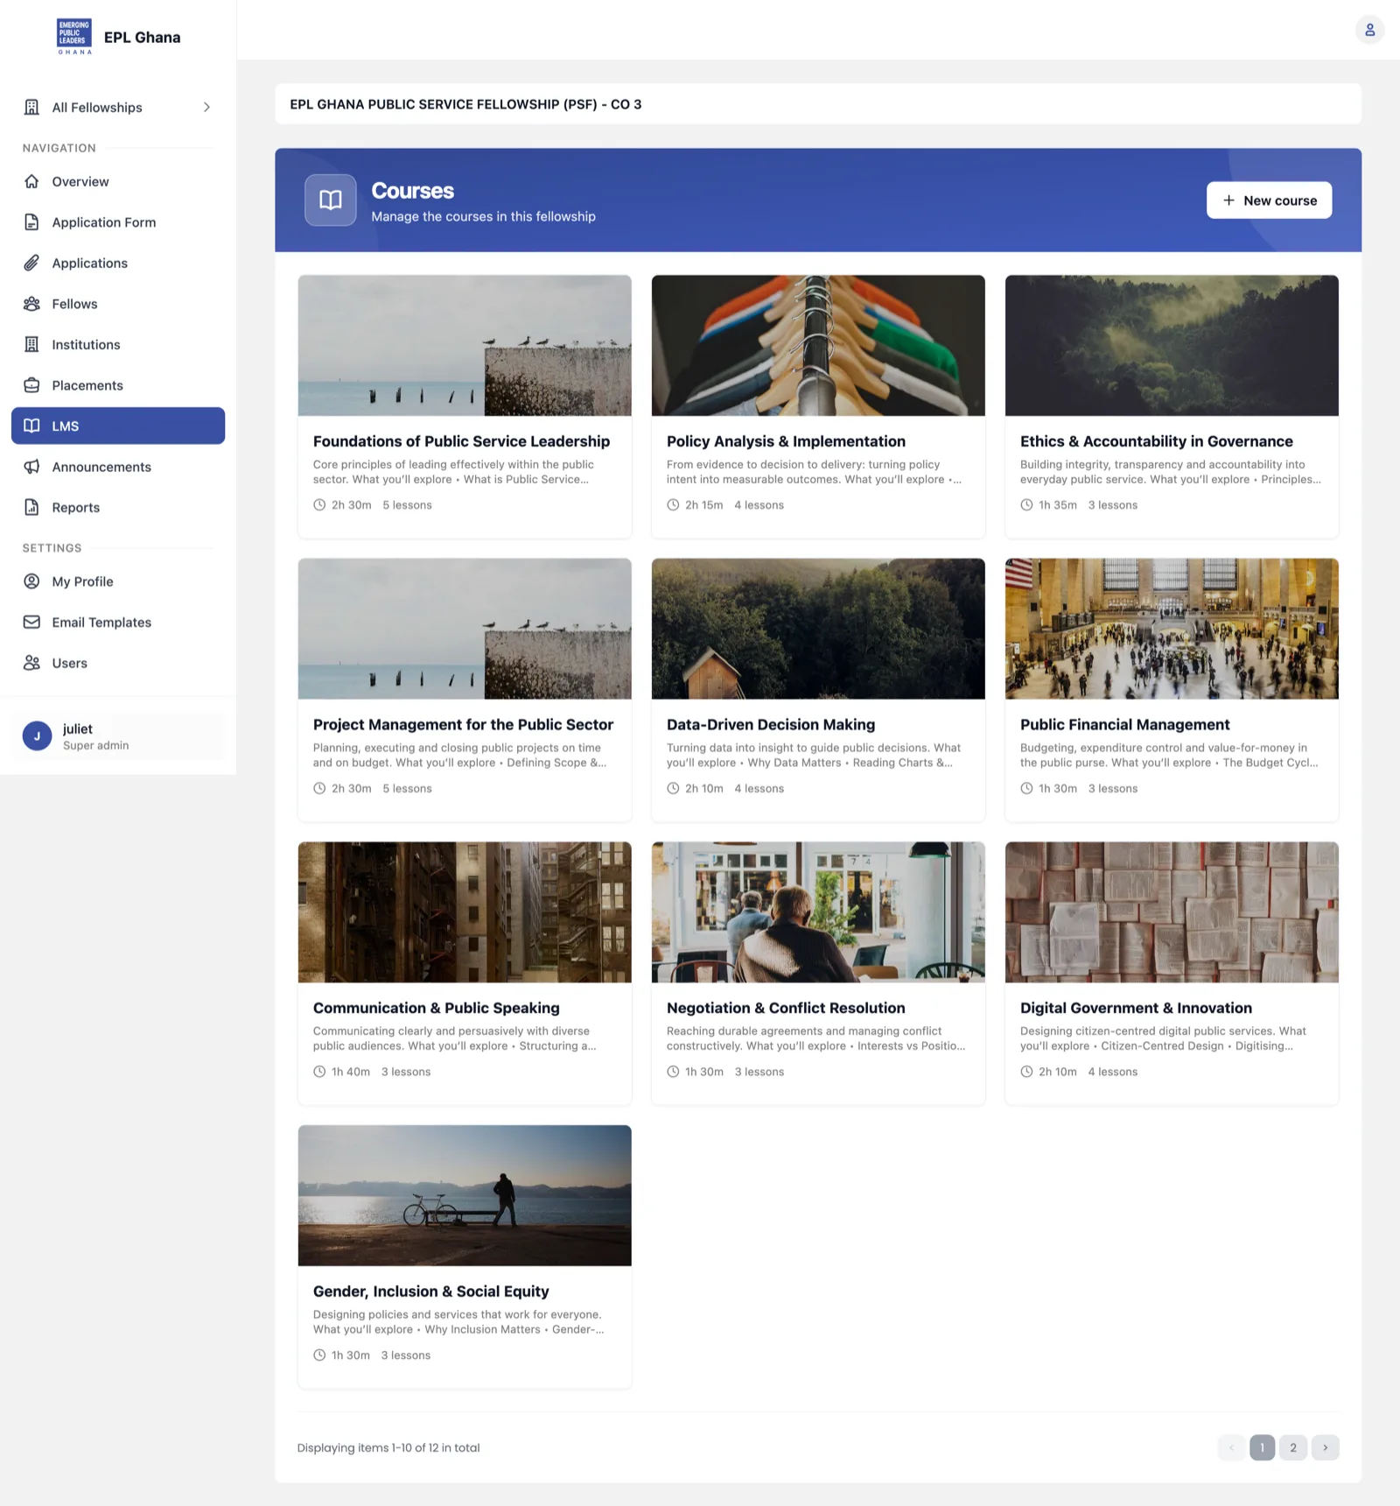Click the Applications paperclip icon
1400x1506 pixels.
(31, 263)
